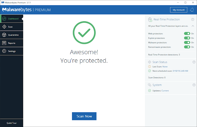Collapse the Real-Time Protection layers chevron

(193, 26)
